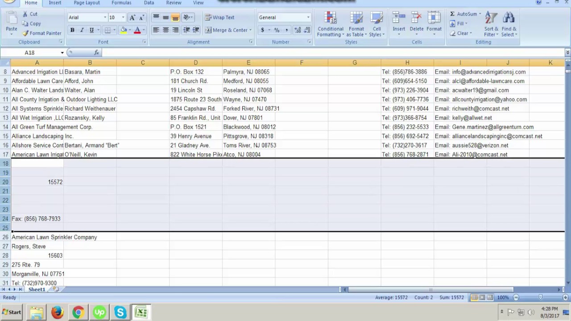
Task: Switch to Page Layout view icon
Action: [482, 297]
